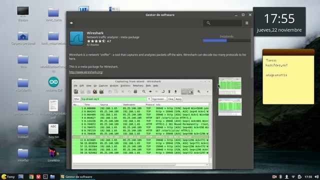The image size is (320, 180).
Task: Open the Wi-Fi network tray icon
Action: click(293, 176)
